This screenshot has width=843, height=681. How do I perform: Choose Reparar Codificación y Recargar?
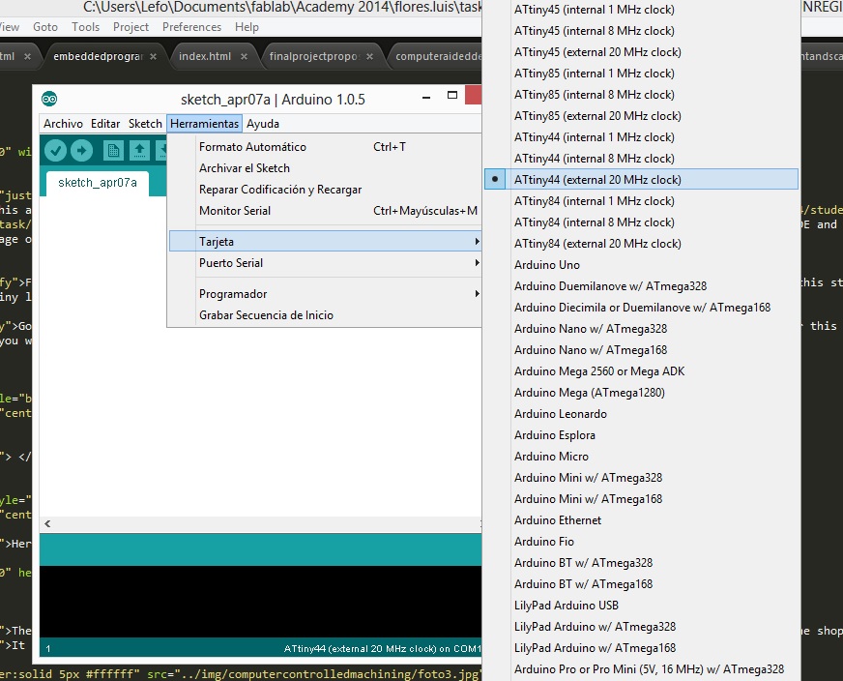pyautogui.click(x=325, y=190)
